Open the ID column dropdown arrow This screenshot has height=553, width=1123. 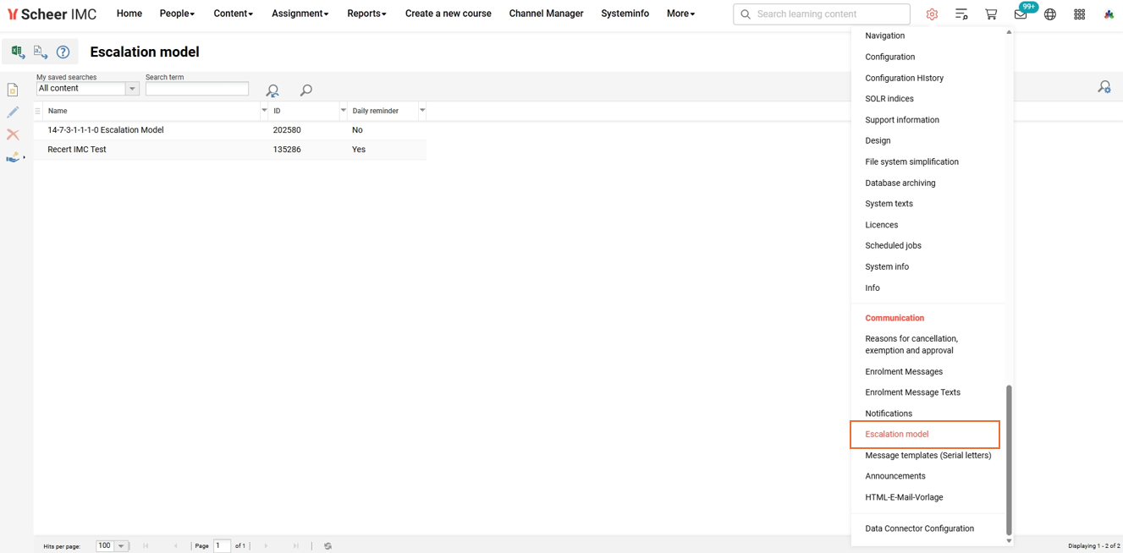(343, 110)
